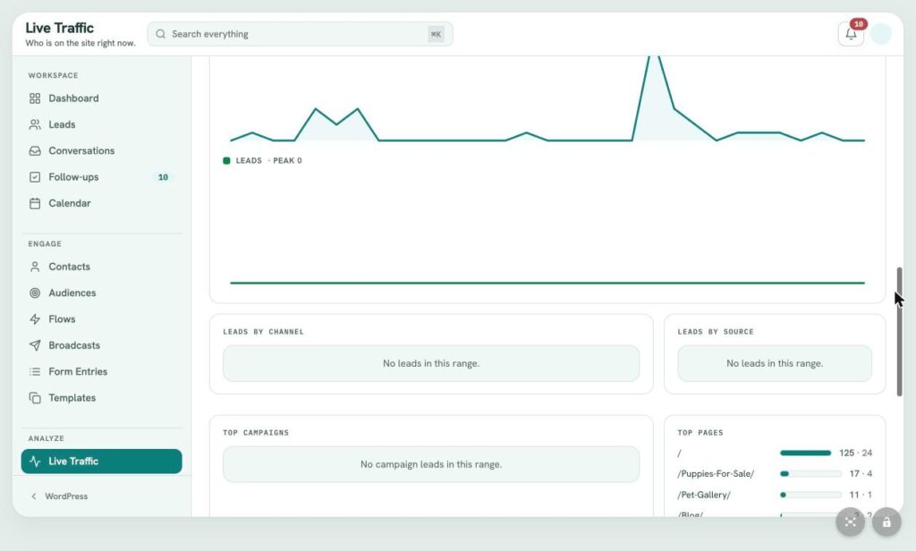916x551 pixels.
Task: Click the red notification count badge
Action: [858, 24]
